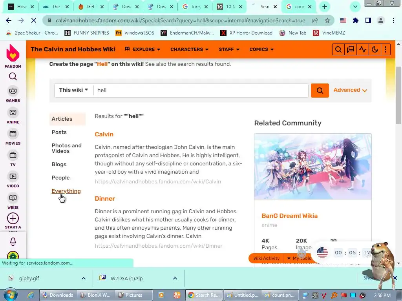Select the Blogs filter

click(x=59, y=164)
